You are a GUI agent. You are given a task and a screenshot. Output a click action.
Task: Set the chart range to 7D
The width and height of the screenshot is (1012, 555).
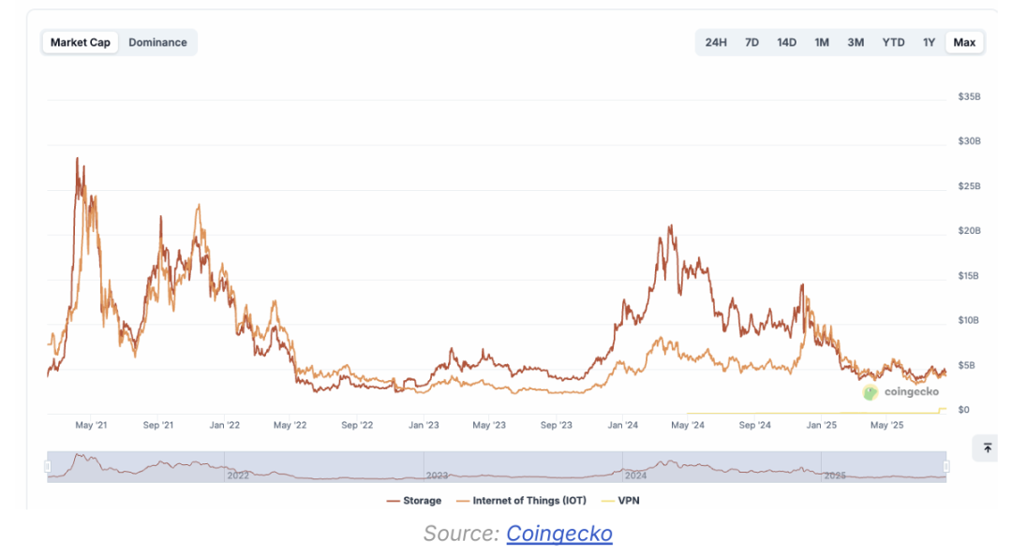click(x=752, y=42)
